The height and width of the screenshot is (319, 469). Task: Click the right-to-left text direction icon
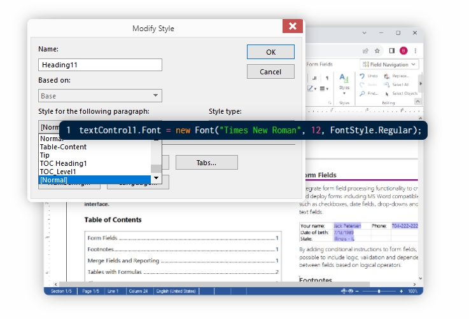(314, 78)
